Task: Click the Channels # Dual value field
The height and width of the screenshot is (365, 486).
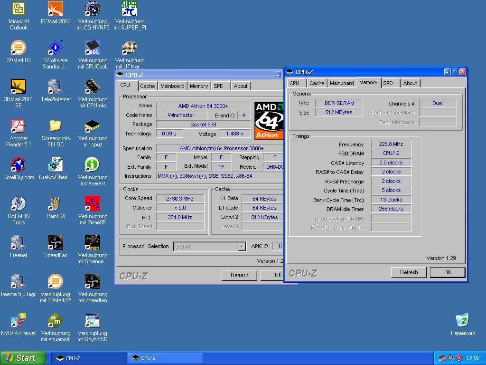Action: 438,103
